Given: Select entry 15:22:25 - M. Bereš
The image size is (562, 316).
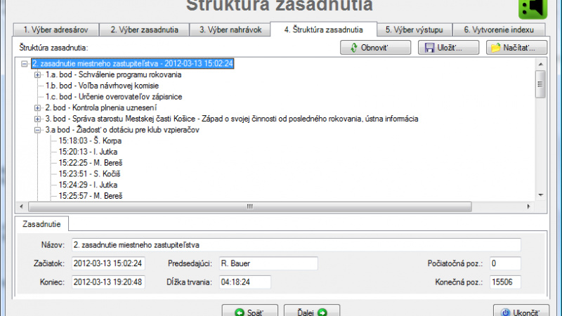Looking at the screenshot, I should 91,163.
